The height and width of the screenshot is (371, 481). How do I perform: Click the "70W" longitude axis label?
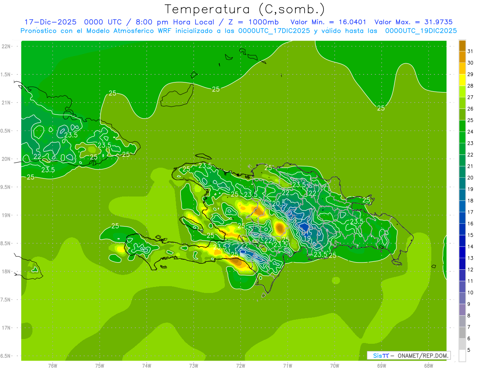pos(335,366)
